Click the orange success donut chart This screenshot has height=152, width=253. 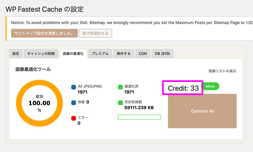point(40,103)
